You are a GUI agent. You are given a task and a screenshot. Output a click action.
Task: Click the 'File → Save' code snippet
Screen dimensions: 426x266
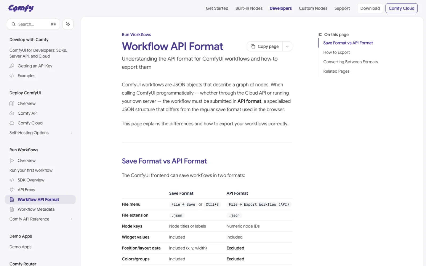click(183, 204)
